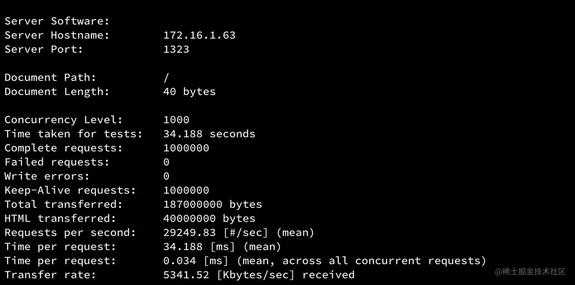
Task: Select the 5341.52 Kbytes/sec transfer rate
Action: (259, 275)
